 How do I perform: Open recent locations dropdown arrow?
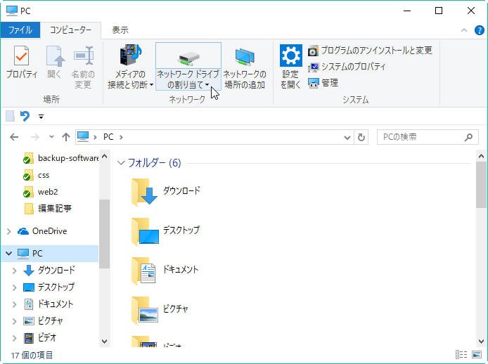[51, 136]
